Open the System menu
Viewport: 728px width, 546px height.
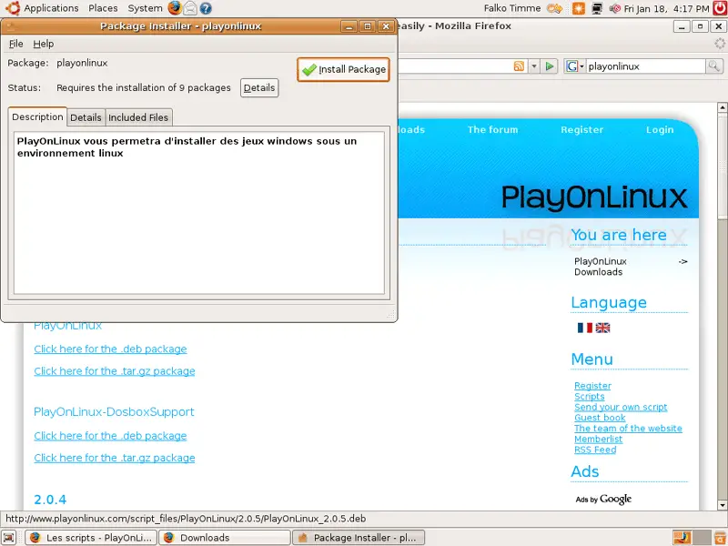click(145, 8)
